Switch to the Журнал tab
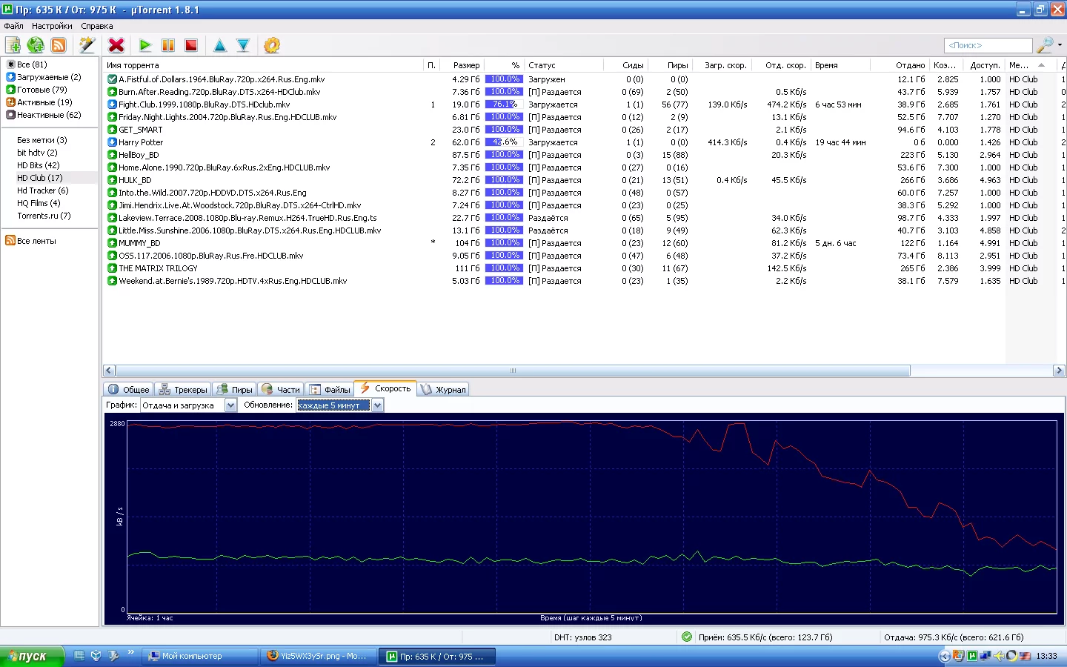 click(x=444, y=389)
